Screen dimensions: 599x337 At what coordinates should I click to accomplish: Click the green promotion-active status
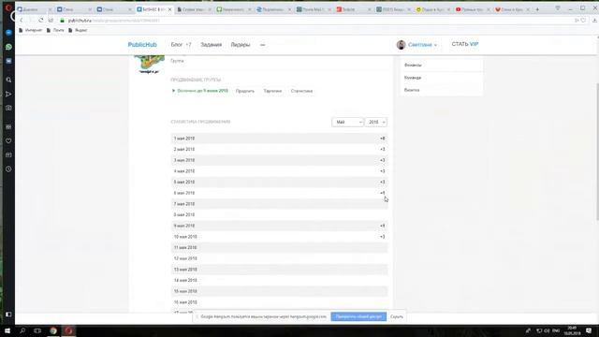199,91
